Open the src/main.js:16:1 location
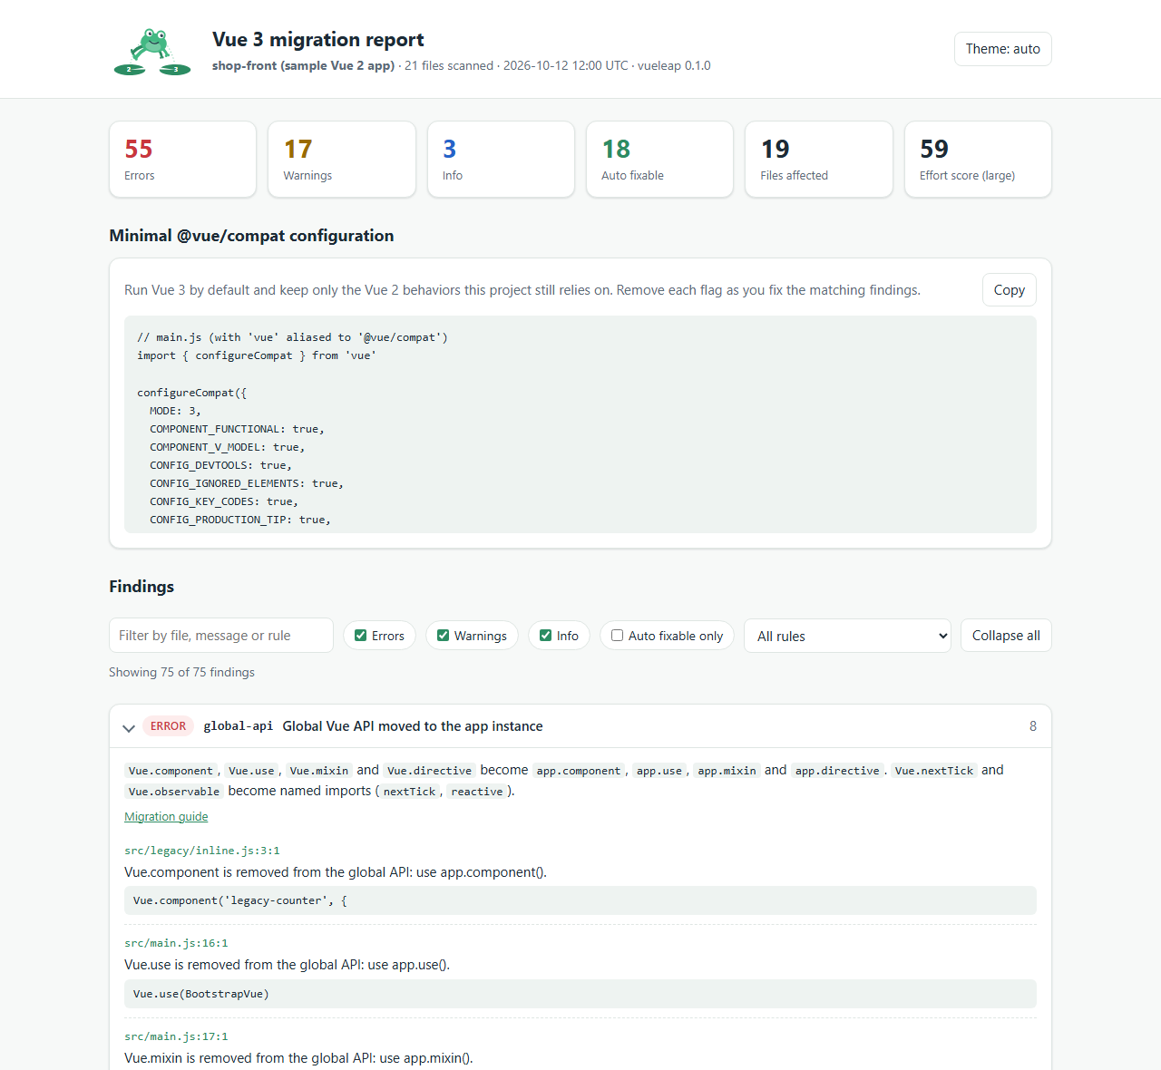Screen dimensions: 1161x1070 pyautogui.click(x=176, y=943)
